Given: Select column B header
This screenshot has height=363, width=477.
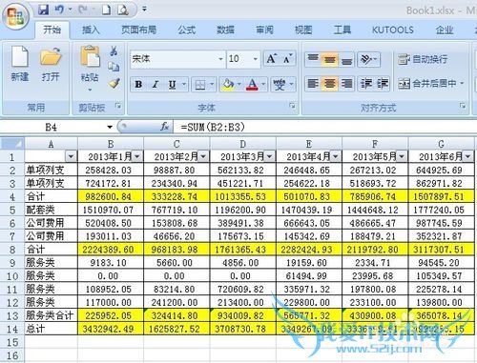Looking at the screenshot, I should [111, 144].
